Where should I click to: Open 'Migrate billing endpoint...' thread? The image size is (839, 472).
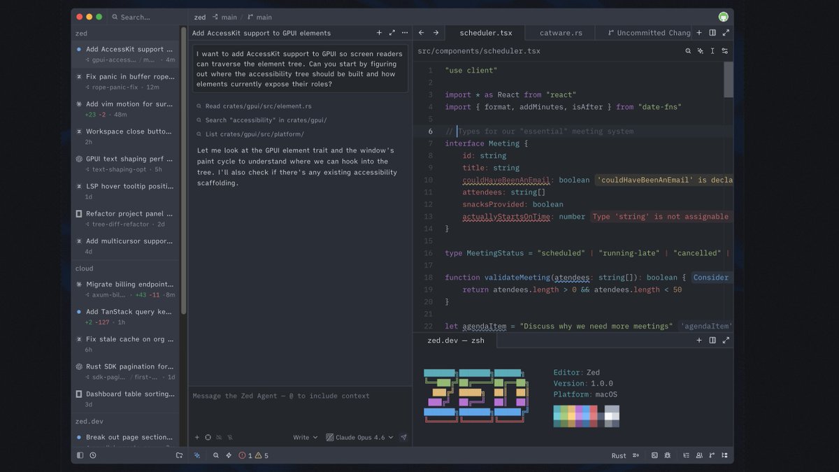click(x=125, y=289)
